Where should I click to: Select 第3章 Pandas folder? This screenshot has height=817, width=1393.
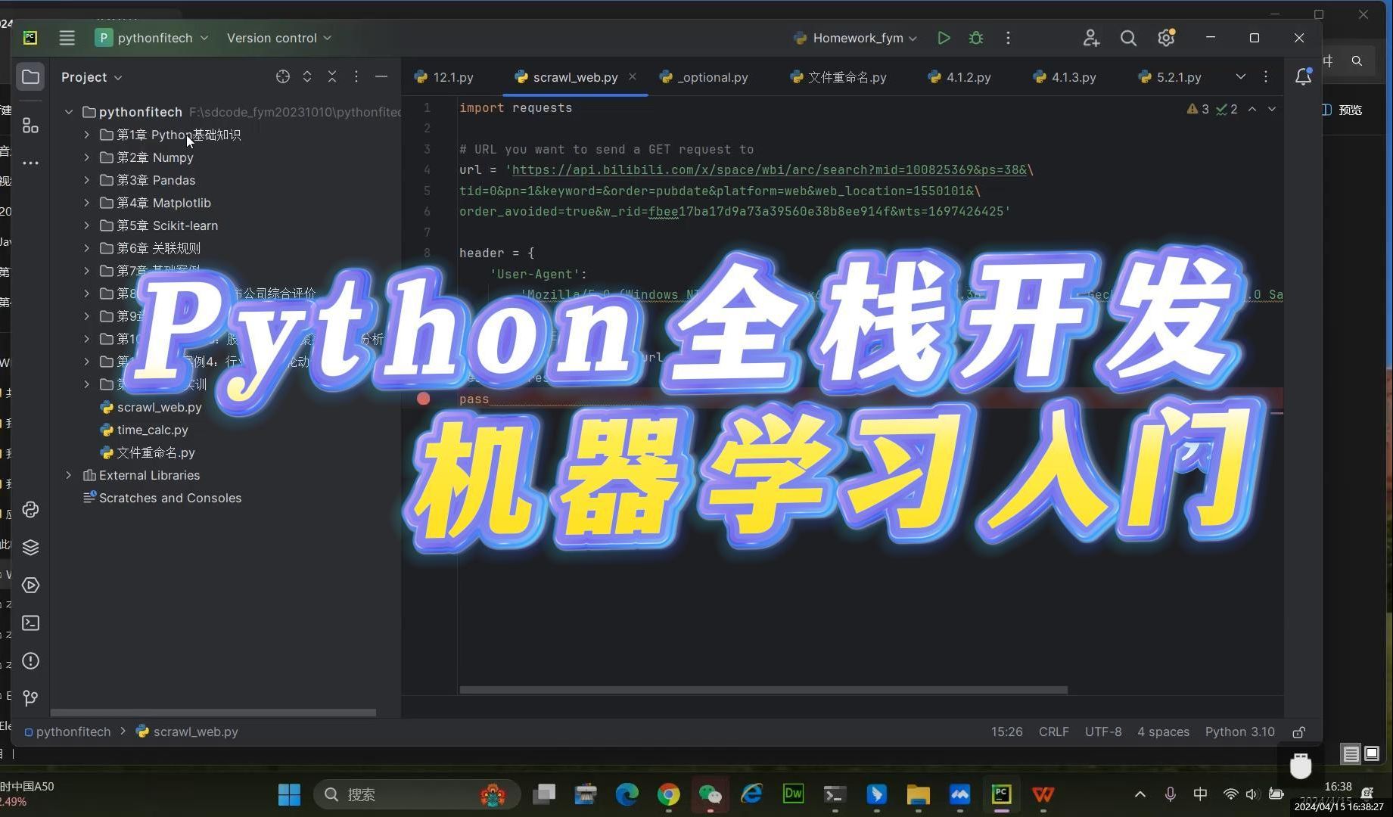[x=148, y=180]
